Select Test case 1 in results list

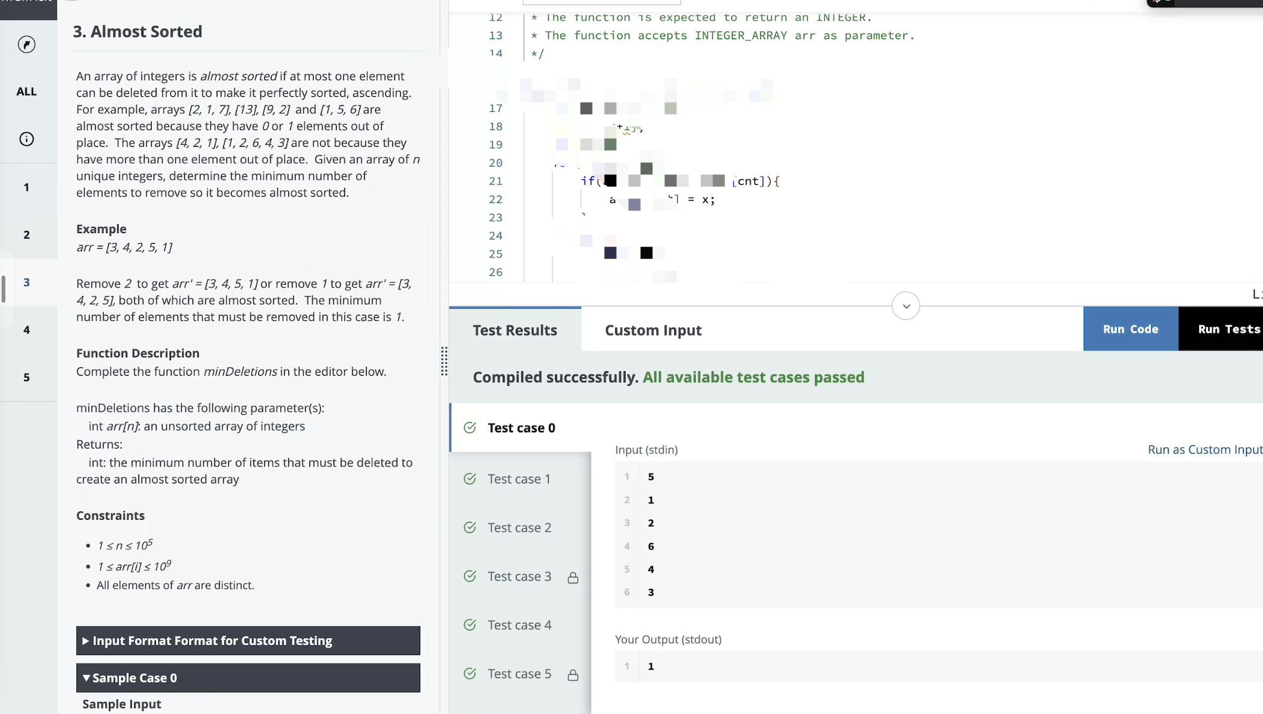pos(520,479)
